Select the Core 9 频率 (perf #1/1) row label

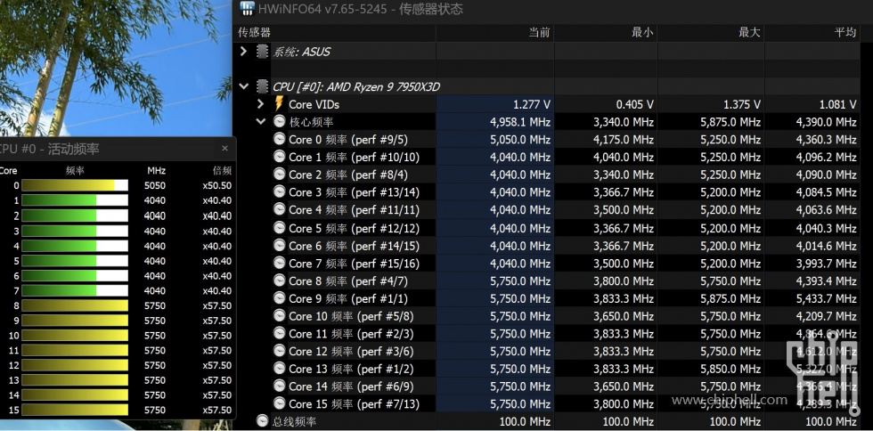pyautogui.click(x=348, y=298)
